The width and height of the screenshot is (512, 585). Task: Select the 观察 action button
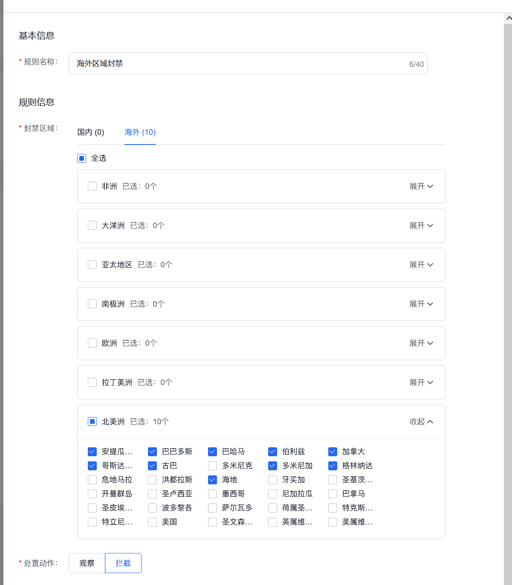pos(86,563)
